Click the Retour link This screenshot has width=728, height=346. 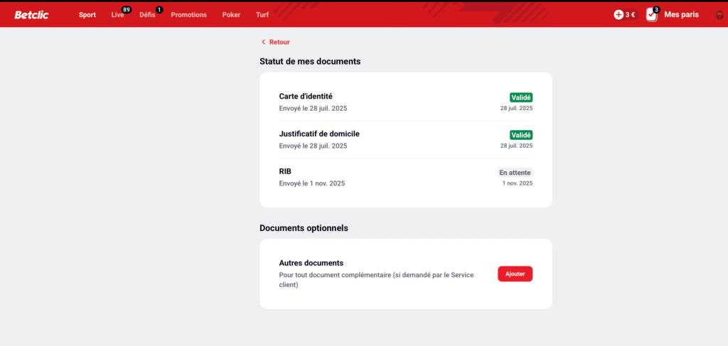click(279, 42)
